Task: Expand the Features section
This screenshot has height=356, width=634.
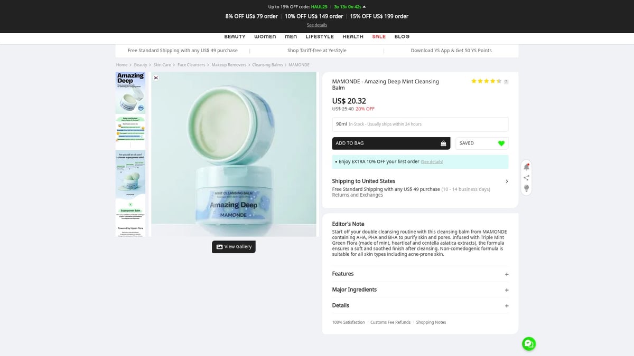Action: pos(507,274)
